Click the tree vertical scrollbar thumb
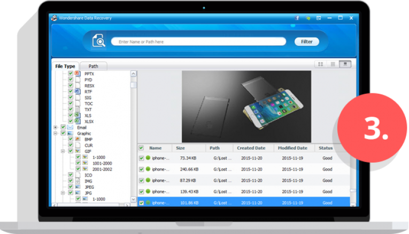409x234 pixels. pyautogui.click(x=133, y=85)
